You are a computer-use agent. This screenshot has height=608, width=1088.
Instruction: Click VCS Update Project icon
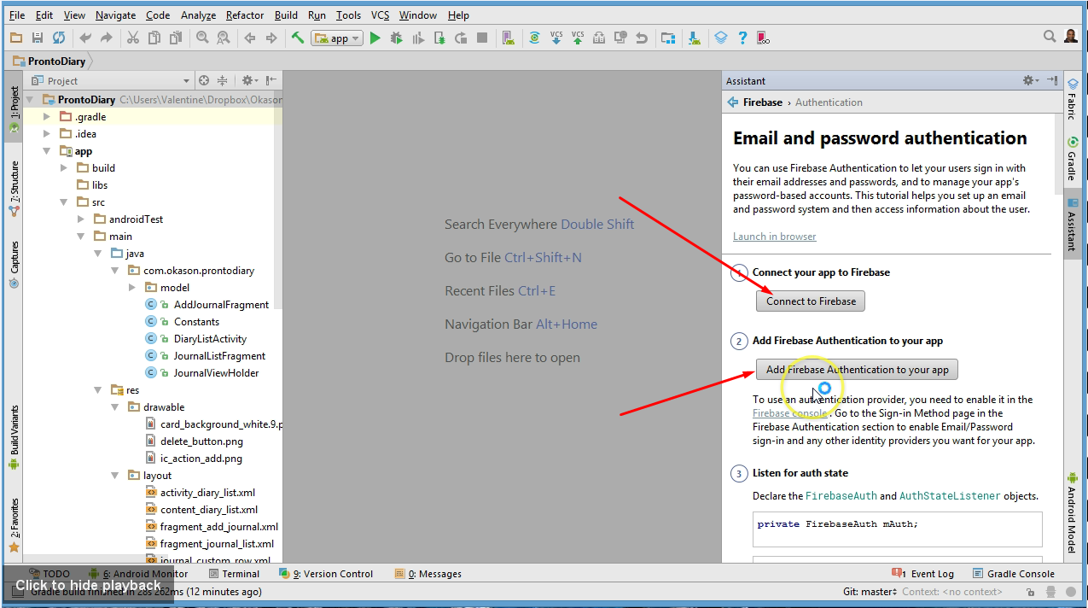coord(556,38)
